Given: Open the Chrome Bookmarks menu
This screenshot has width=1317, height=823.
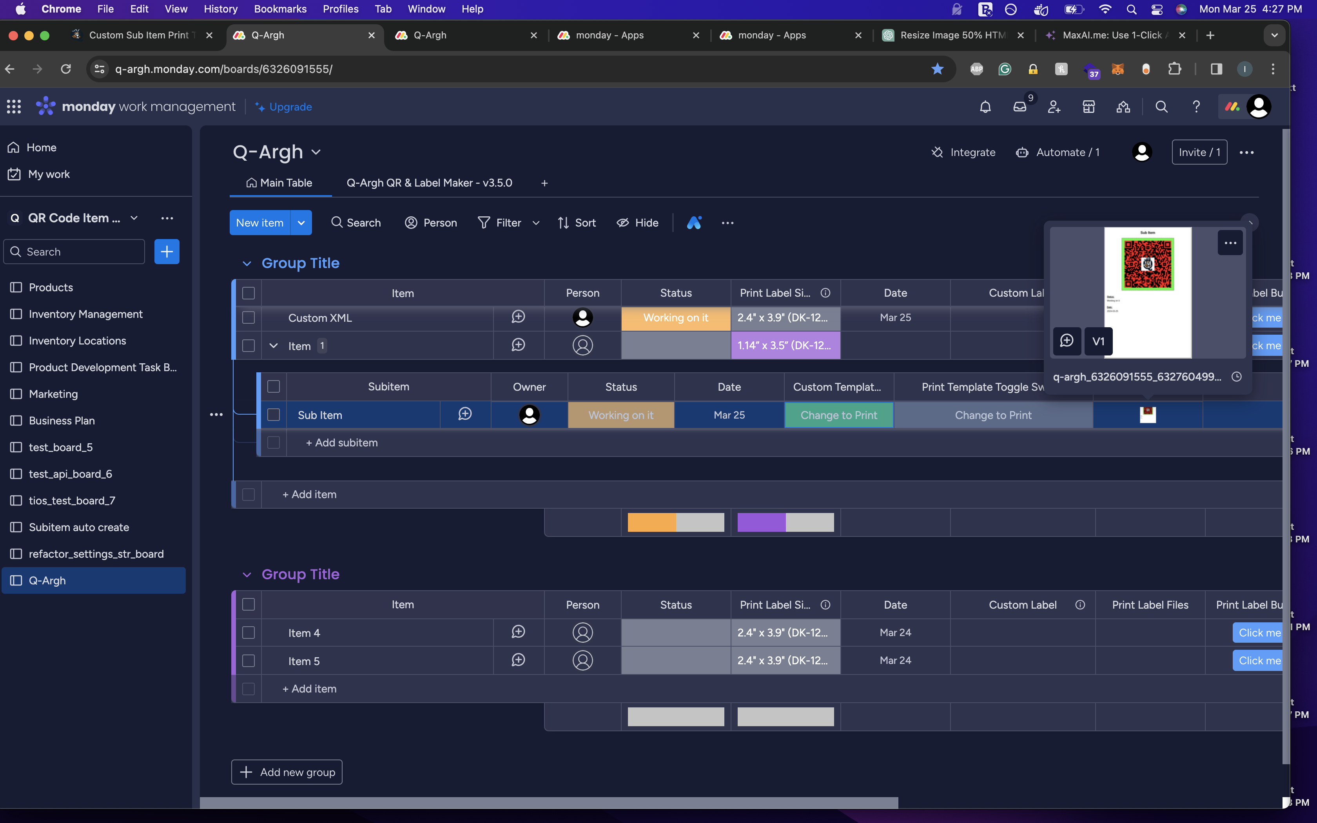Looking at the screenshot, I should tap(280, 9).
